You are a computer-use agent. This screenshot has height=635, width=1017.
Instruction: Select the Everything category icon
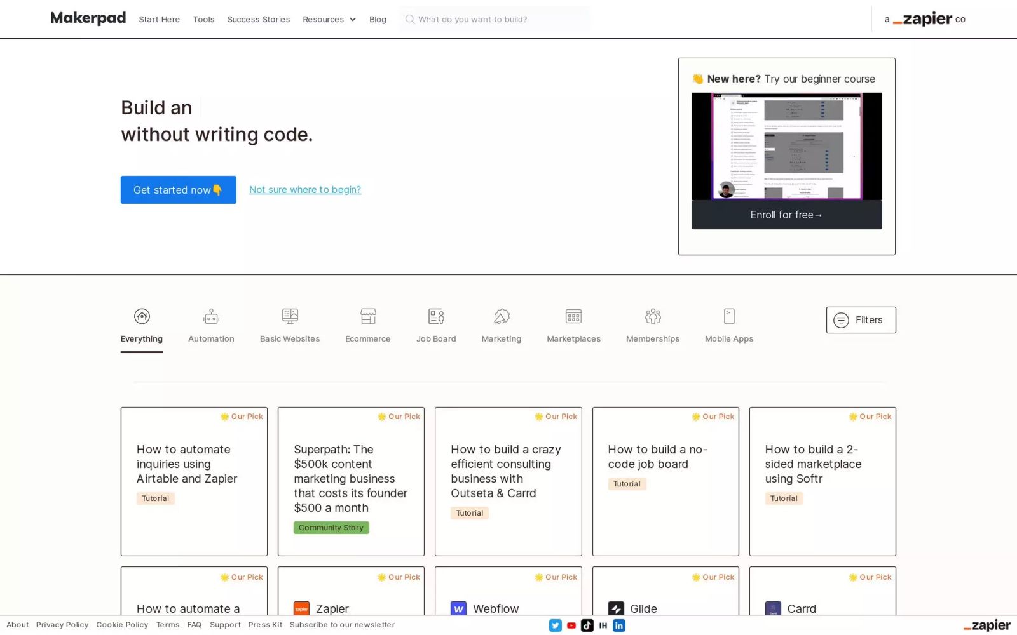tap(142, 316)
